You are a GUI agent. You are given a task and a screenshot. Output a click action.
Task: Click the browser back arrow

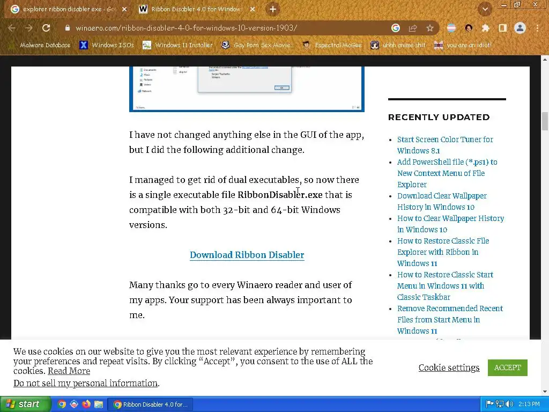[12, 28]
